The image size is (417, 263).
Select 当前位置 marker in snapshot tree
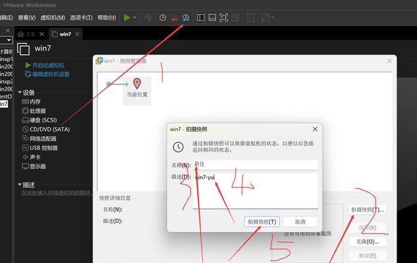137,91
